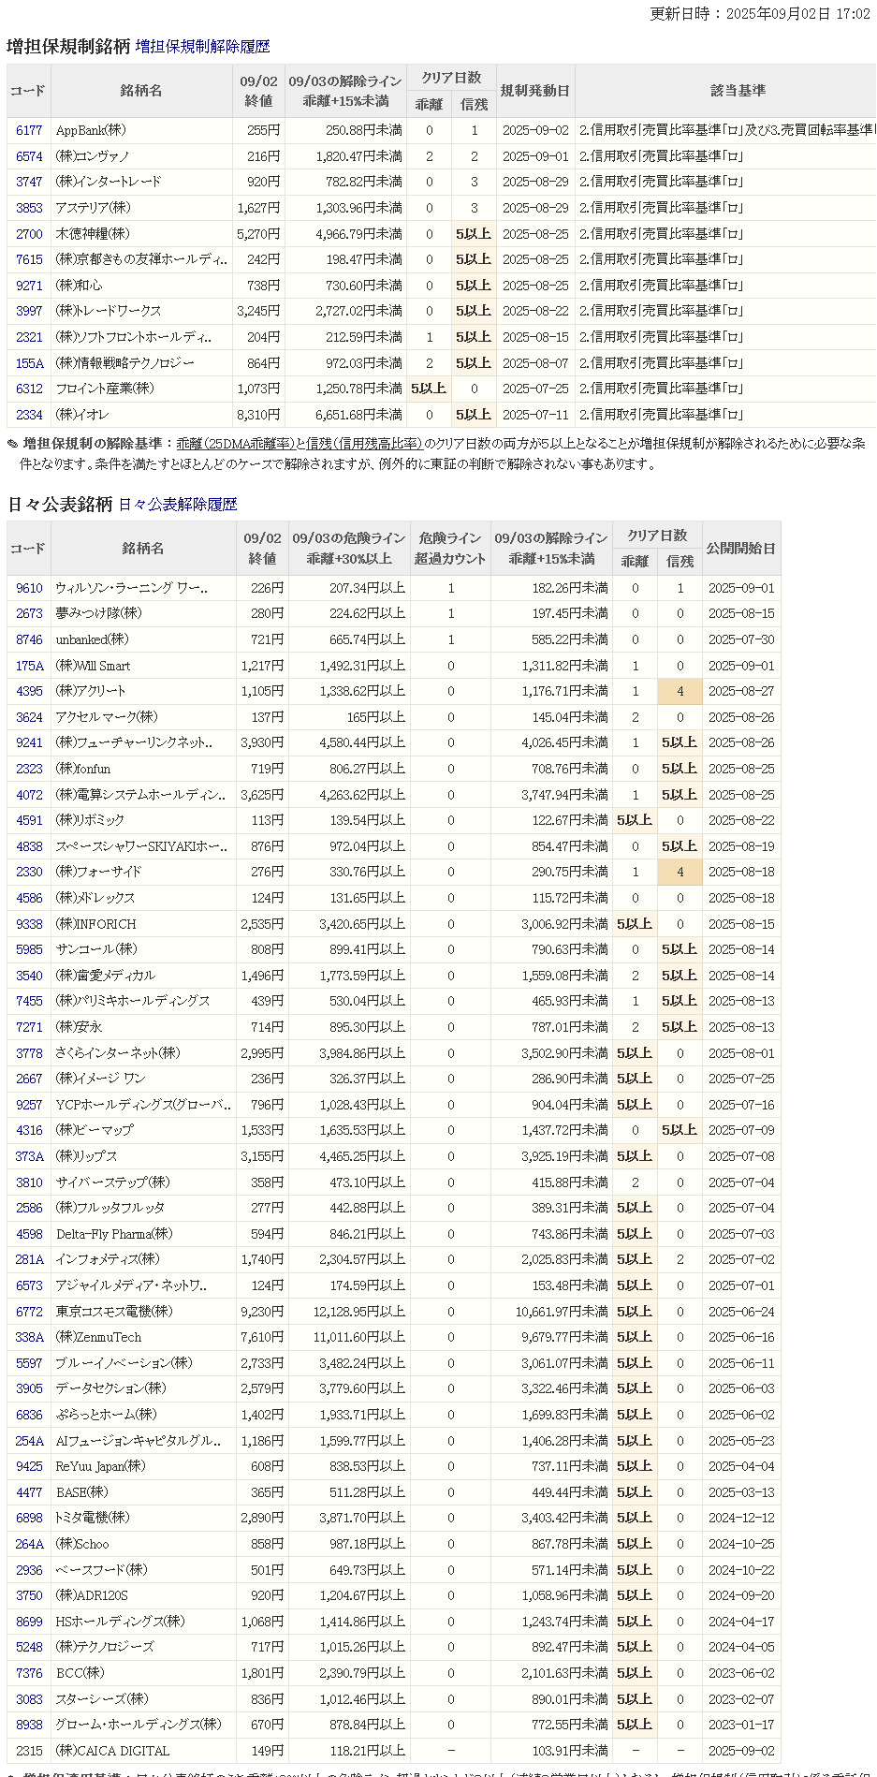Open stock code 4072 link
The image size is (877, 1777).
[29, 795]
